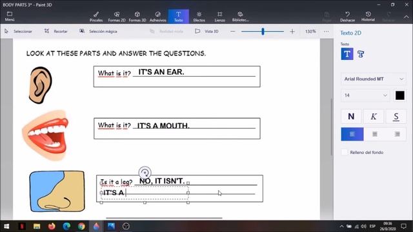Open Microsoft Edge from the taskbar

click(66, 226)
